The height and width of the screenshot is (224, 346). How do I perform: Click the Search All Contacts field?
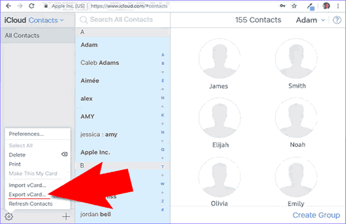122,20
